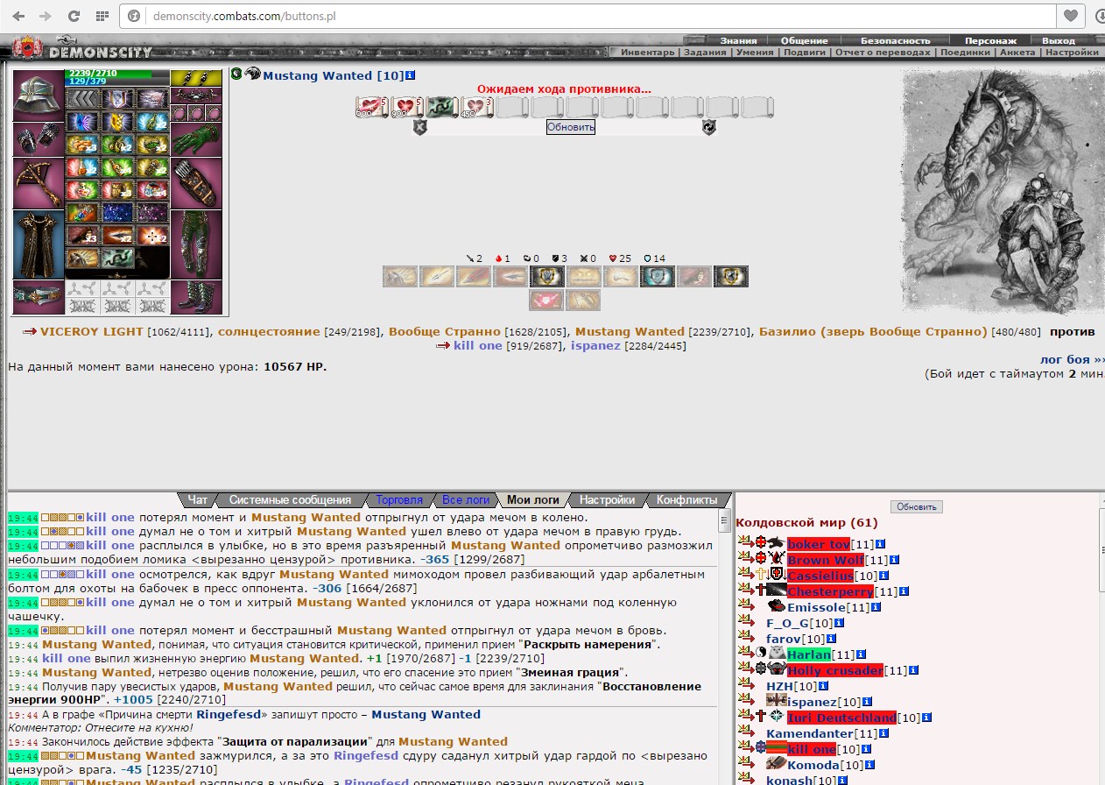Screen dimensions: 1105x785
Task: Click browser reload button
Action: pos(74,15)
